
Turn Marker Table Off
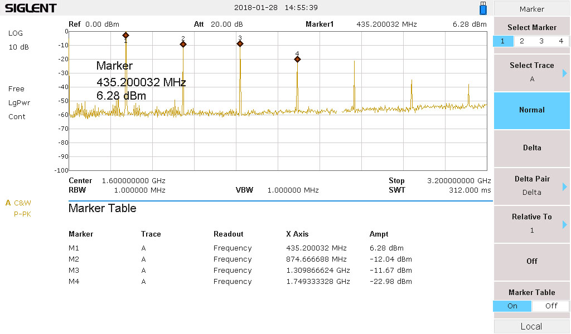pyautogui.click(x=551, y=306)
